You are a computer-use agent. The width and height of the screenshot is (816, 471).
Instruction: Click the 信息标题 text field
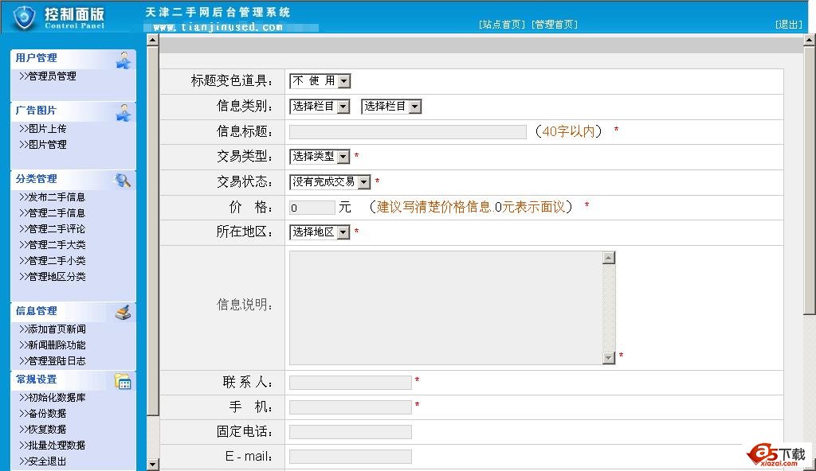tap(407, 132)
